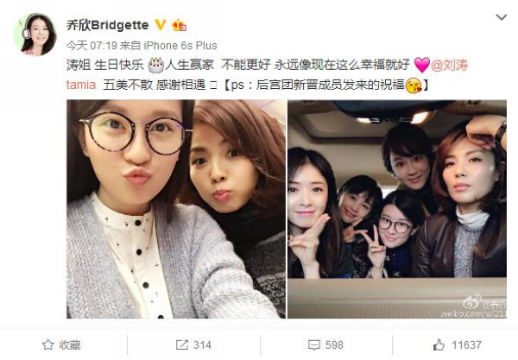This screenshot has height=360, width=518.
Task: Toggle the thumbs-up like icon
Action: [439, 344]
